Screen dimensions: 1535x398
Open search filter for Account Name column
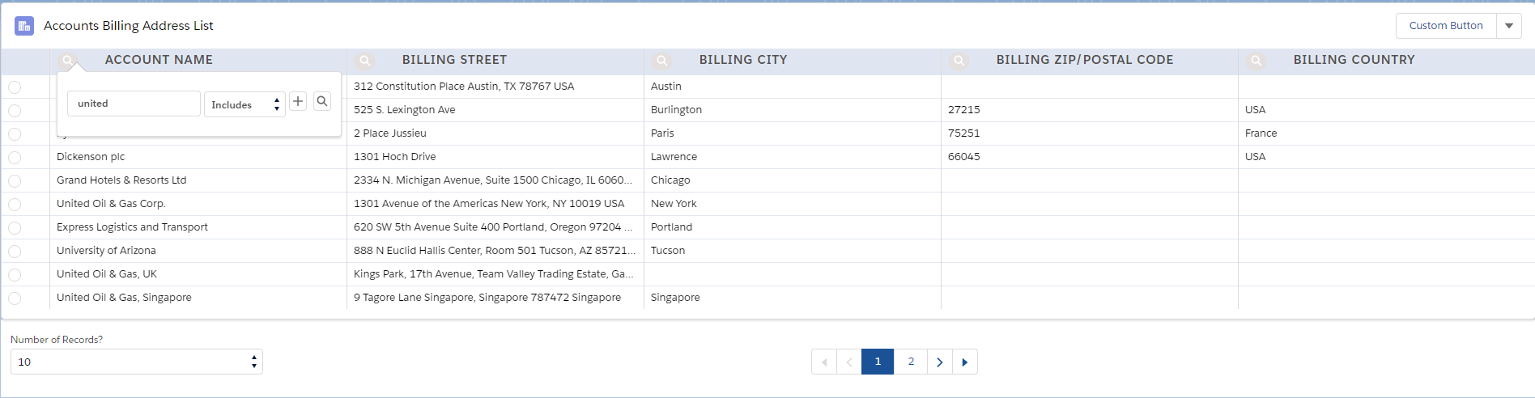point(68,61)
